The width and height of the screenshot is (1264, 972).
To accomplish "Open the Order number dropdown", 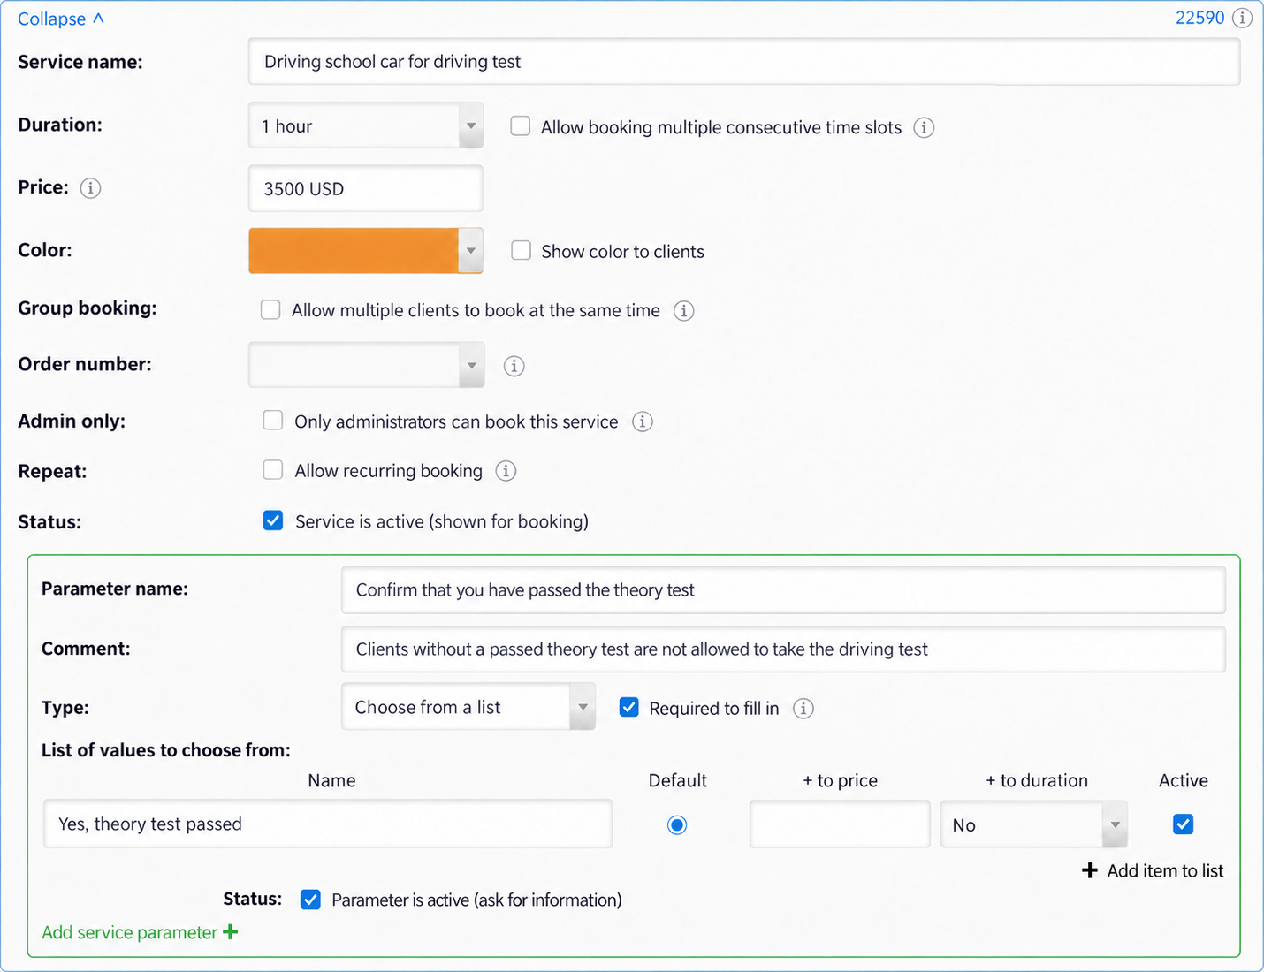I will click(x=366, y=365).
